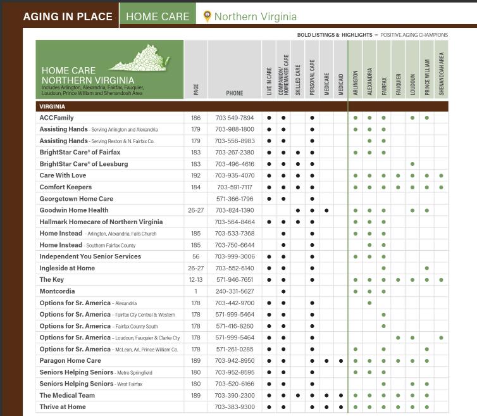Click Seniors Helping Seniors West Fairfax listing
Screen dimensions: 477x416
tap(90, 384)
